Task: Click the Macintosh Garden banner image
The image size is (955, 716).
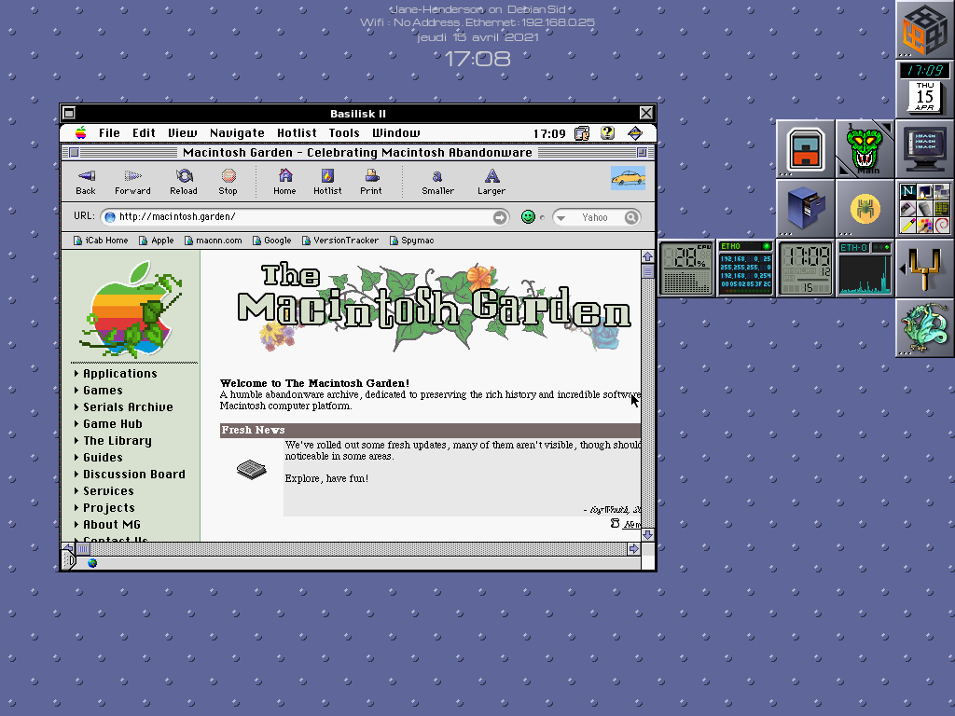Action: 434,308
